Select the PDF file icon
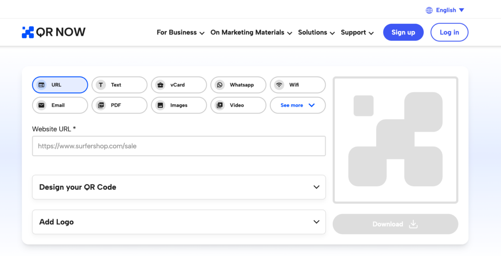The height and width of the screenshot is (256, 501). click(101, 105)
